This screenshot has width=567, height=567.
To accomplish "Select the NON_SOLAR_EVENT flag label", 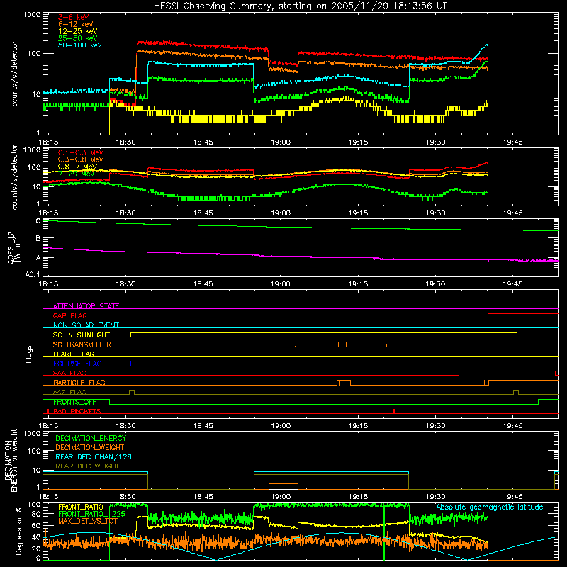I will coord(86,325).
